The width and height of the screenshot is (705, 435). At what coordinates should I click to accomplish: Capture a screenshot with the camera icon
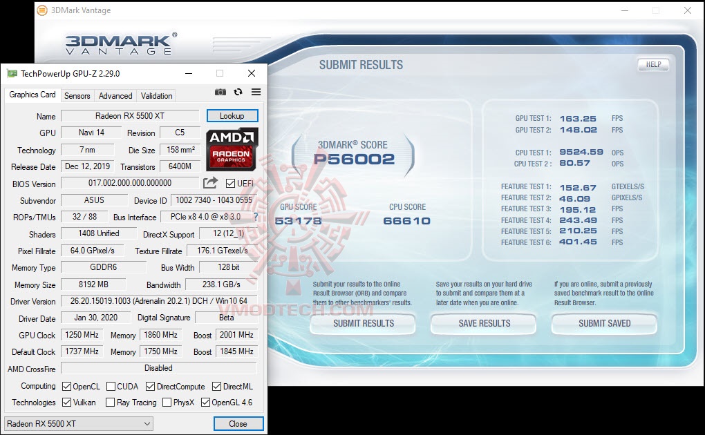pyautogui.click(x=220, y=91)
